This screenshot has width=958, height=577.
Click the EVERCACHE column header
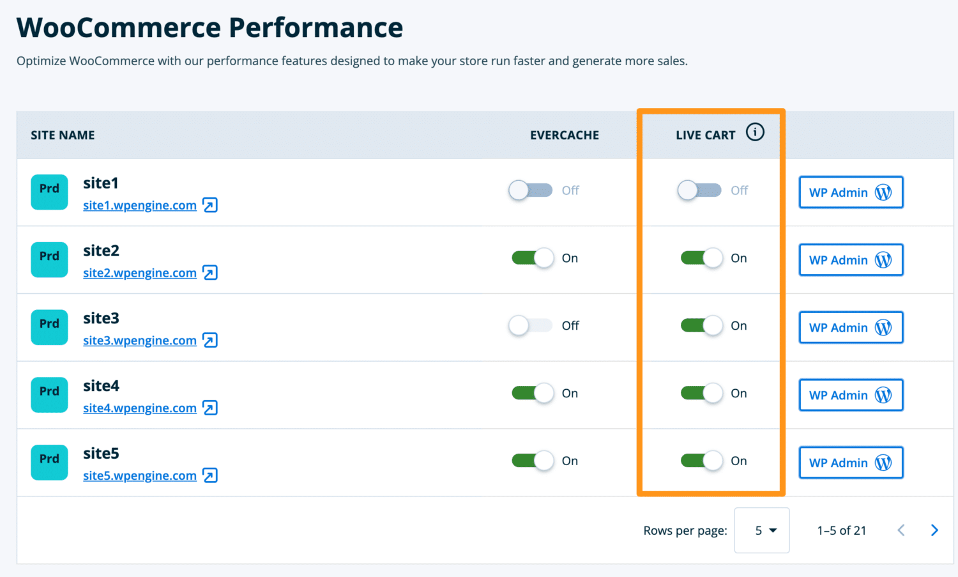(565, 135)
